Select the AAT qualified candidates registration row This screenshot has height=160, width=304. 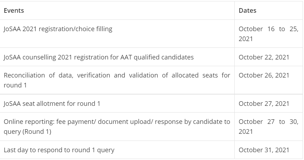pyautogui.click(x=99, y=57)
